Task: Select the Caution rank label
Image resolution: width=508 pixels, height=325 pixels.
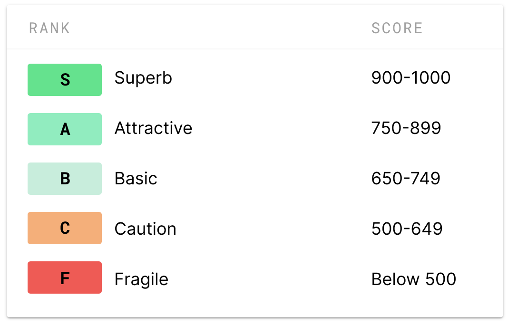Action: pos(146,229)
